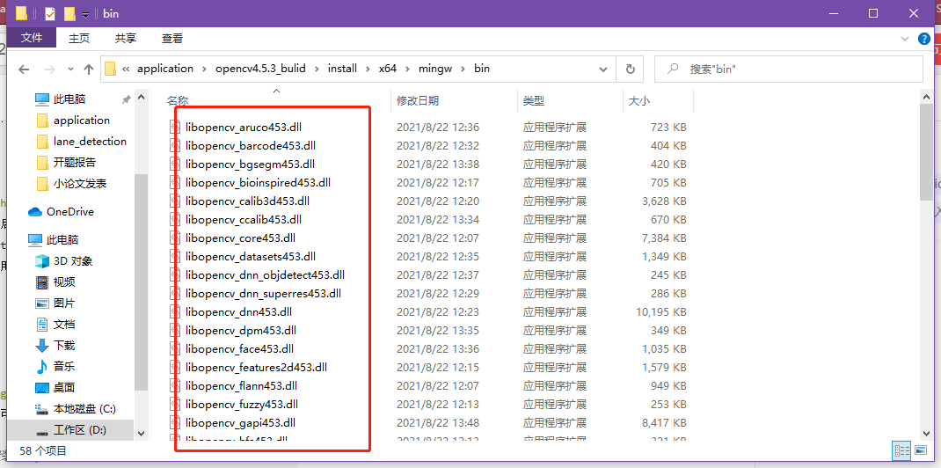
Task: Open the 小论文发表 folder in sidebar
Action: point(80,183)
